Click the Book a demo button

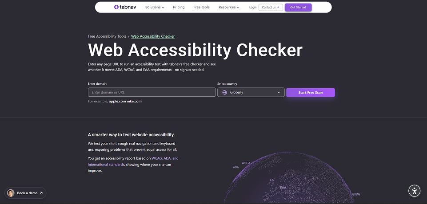tap(25, 193)
